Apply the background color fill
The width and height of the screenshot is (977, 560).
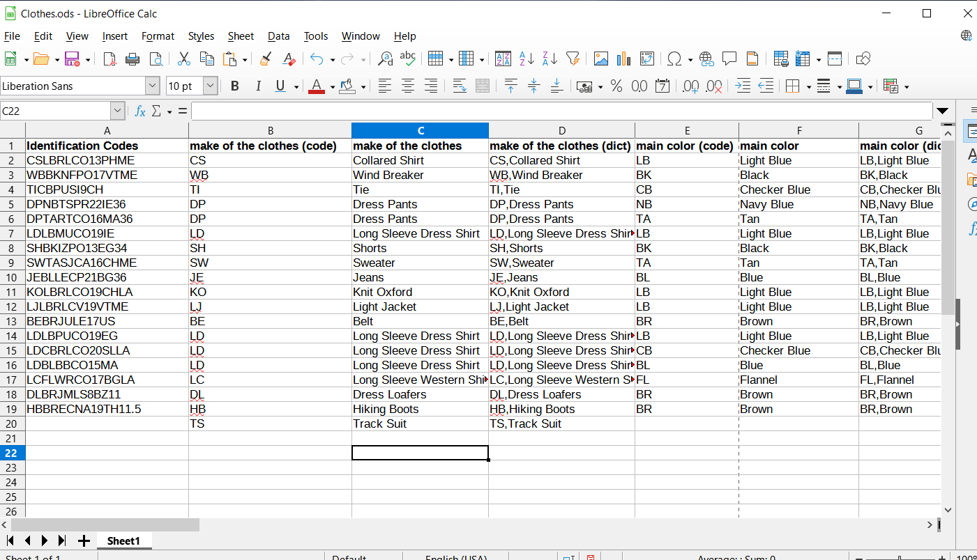347,86
